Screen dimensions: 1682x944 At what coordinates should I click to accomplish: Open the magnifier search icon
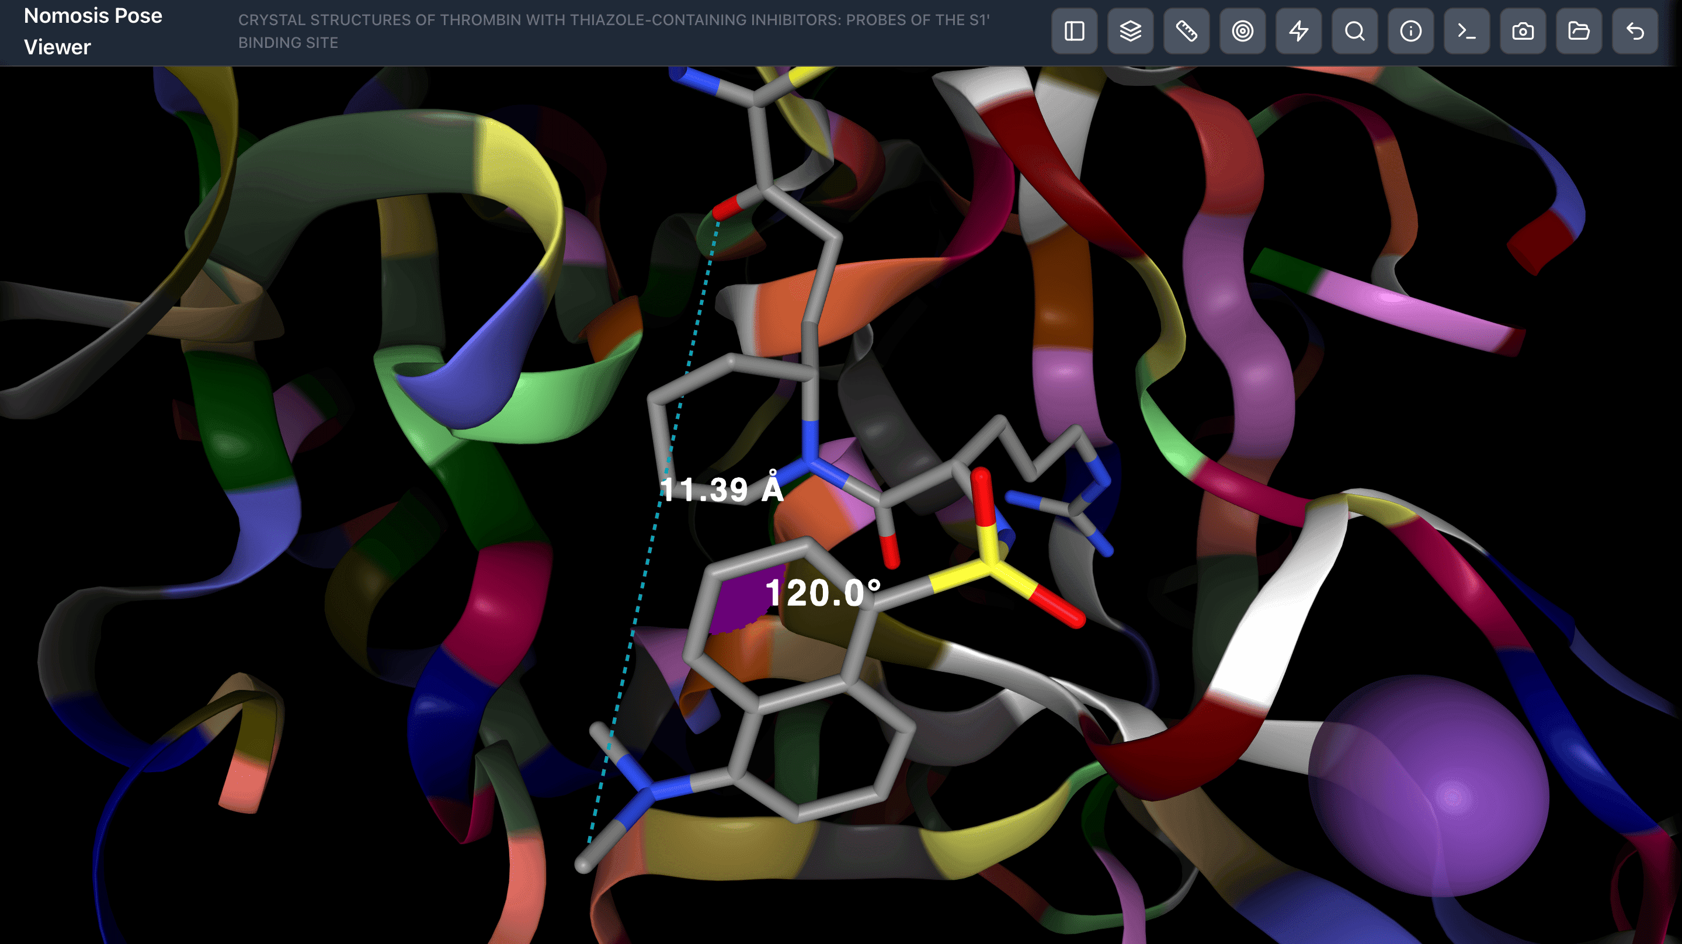[1355, 31]
